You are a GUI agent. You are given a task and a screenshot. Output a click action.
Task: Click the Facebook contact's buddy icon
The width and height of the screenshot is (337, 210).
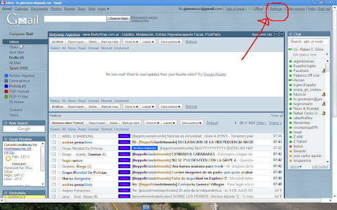324,71
